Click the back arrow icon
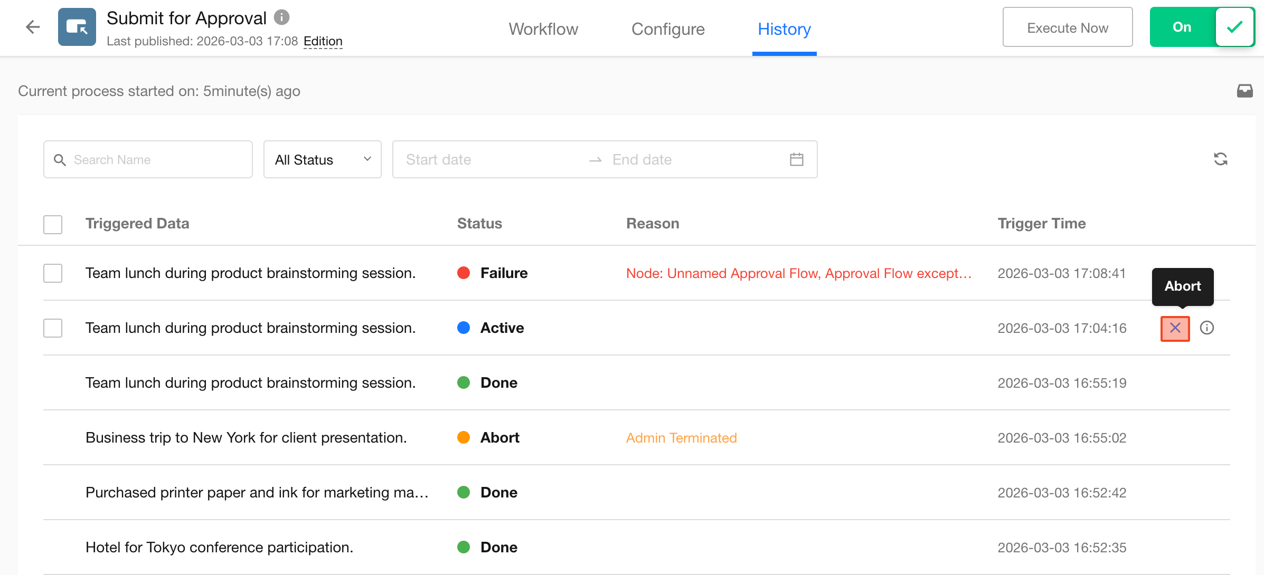 click(33, 27)
